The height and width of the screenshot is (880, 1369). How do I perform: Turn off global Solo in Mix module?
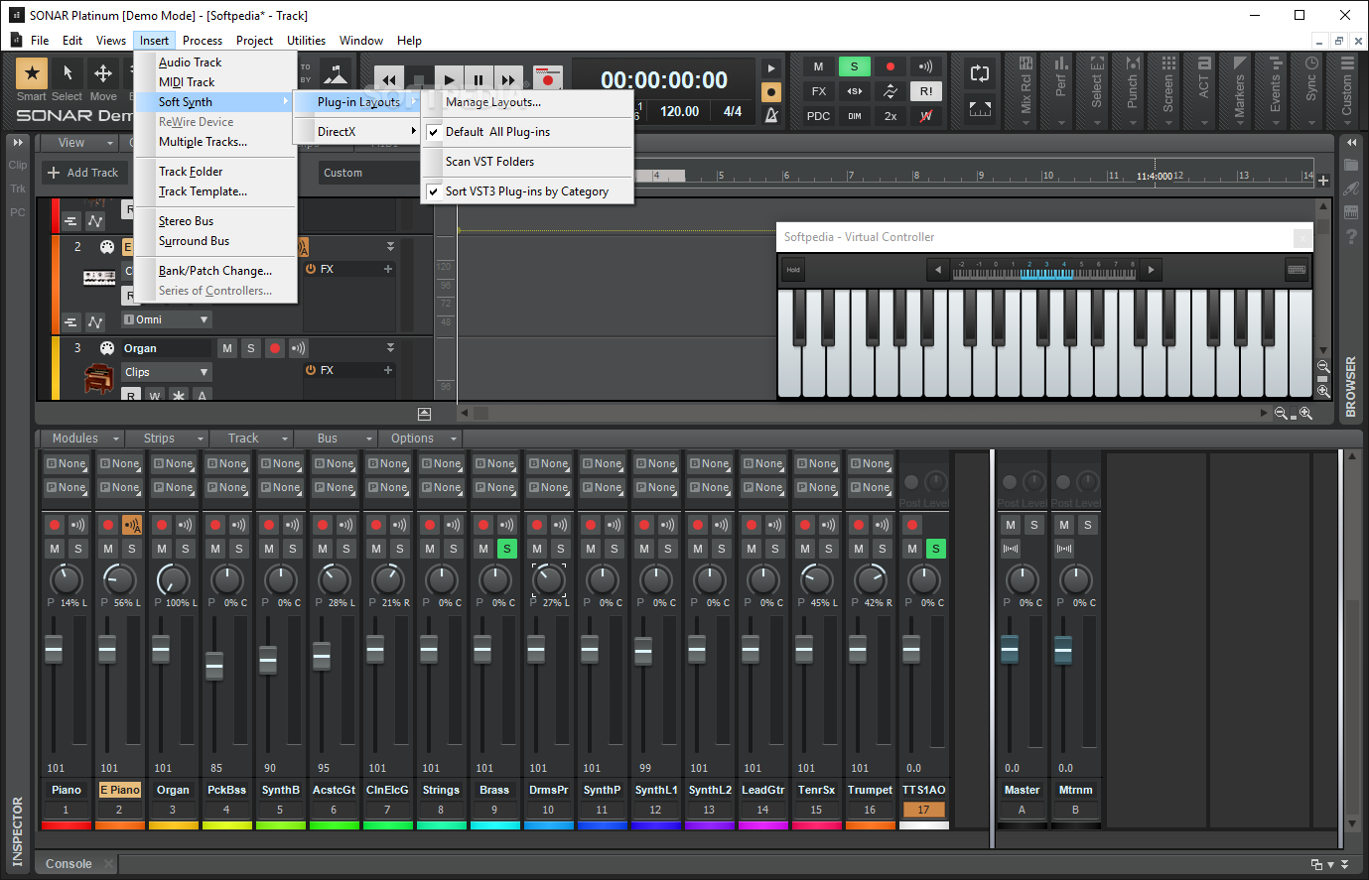(x=855, y=66)
